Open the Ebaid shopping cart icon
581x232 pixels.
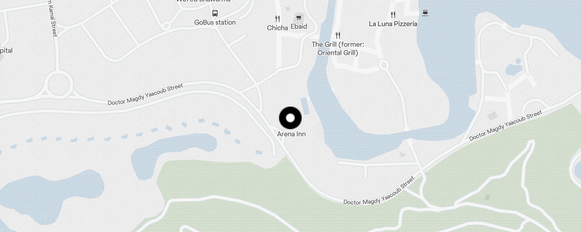[x=298, y=17]
